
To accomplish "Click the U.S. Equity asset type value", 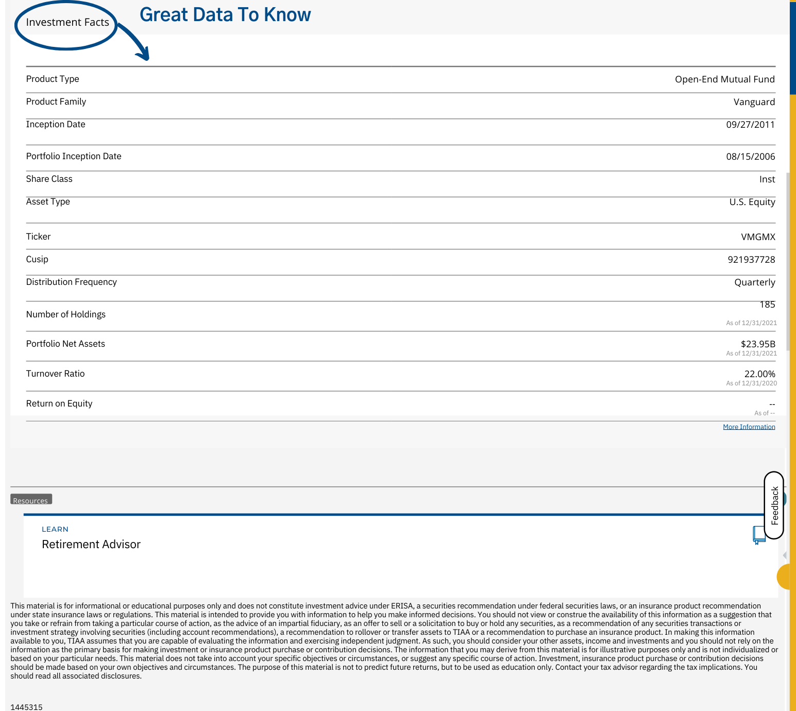I will click(x=752, y=202).
